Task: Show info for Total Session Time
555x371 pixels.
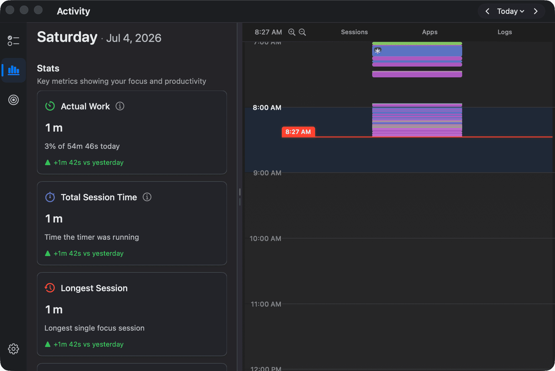Action: tap(147, 197)
